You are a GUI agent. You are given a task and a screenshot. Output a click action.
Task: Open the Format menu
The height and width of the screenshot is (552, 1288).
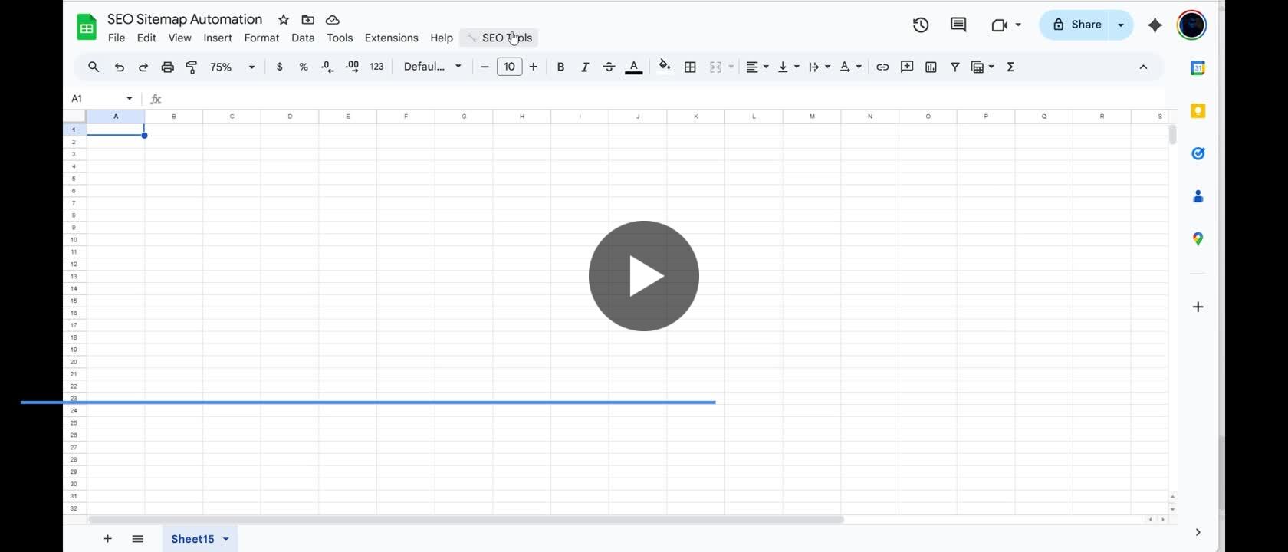(261, 38)
